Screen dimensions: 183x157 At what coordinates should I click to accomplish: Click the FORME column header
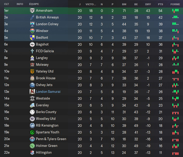pyautogui.click(x=175, y=4)
